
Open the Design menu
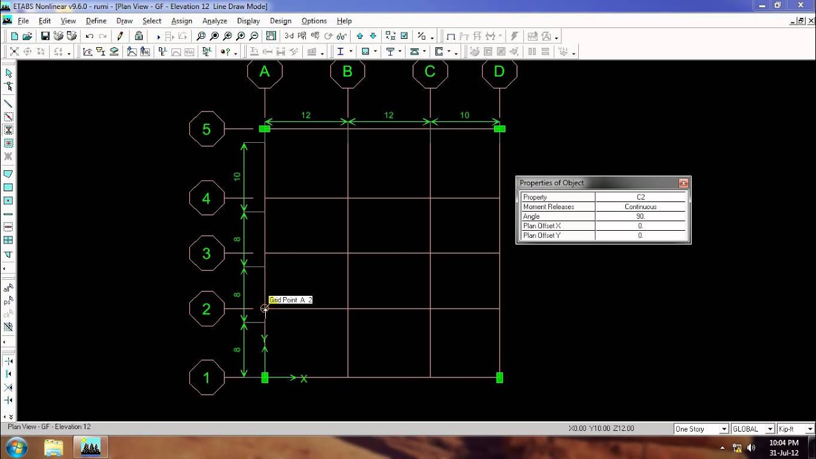[280, 21]
